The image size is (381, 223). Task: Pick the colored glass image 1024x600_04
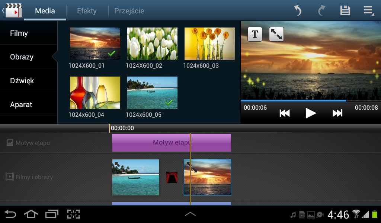95,93
